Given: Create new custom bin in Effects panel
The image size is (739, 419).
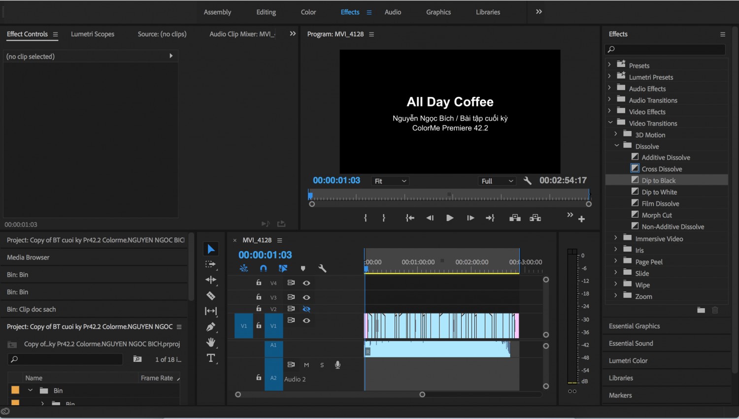Looking at the screenshot, I should tap(701, 310).
